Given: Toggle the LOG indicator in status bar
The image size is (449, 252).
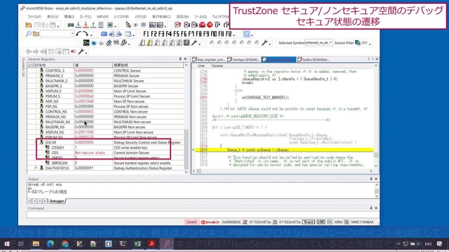Looking at the screenshot, I should click(x=321, y=222).
